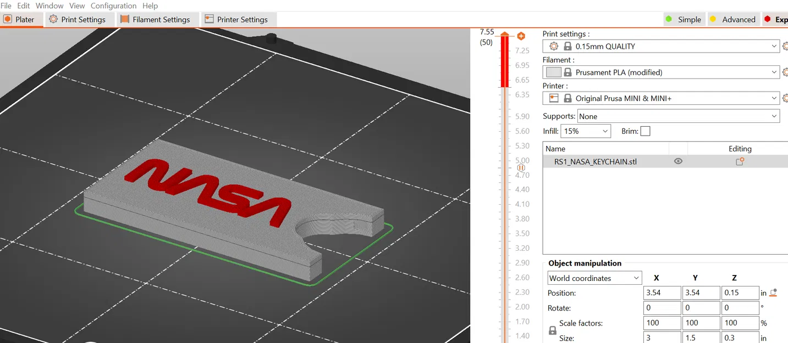Screen dimensions: 788x343
Task: Open the Help menu
Action: [x=150, y=5]
